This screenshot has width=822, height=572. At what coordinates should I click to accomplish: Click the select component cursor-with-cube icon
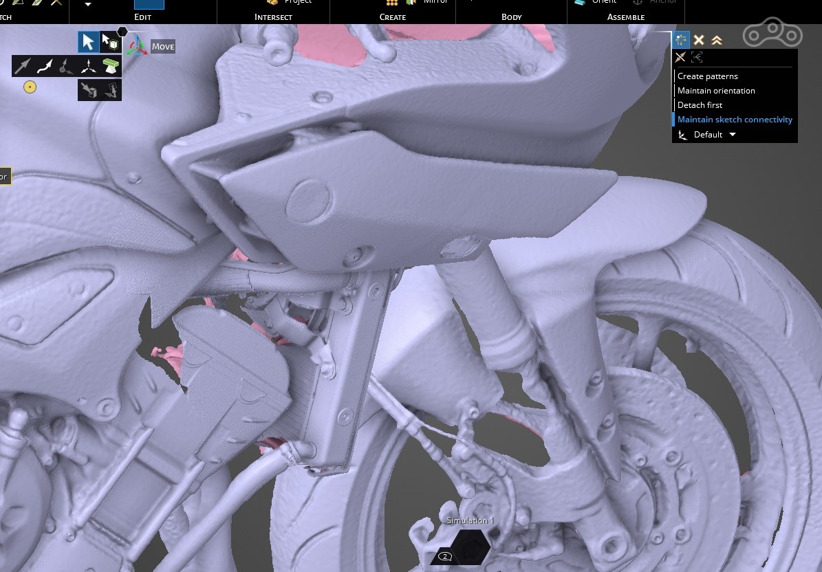[110, 43]
